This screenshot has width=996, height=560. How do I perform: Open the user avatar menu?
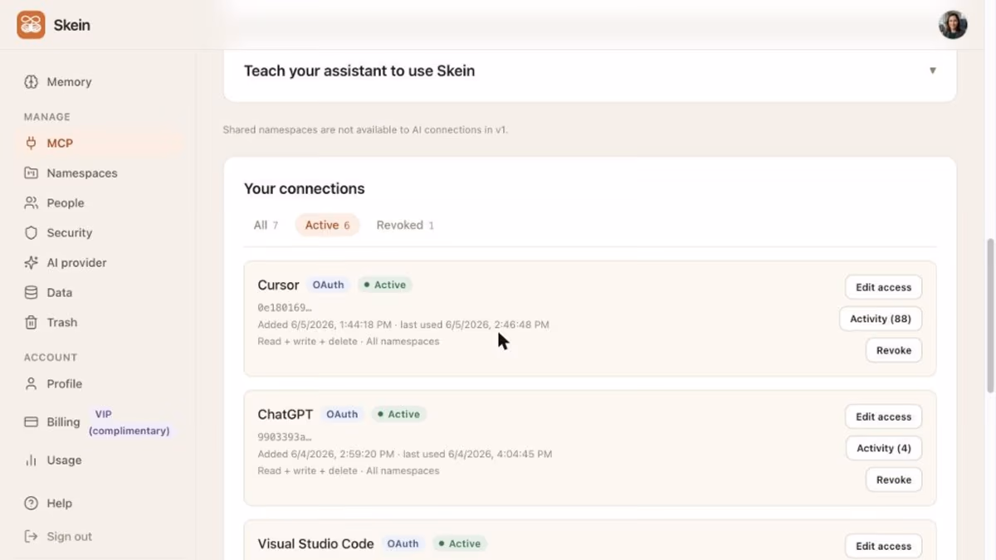pyautogui.click(x=953, y=25)
